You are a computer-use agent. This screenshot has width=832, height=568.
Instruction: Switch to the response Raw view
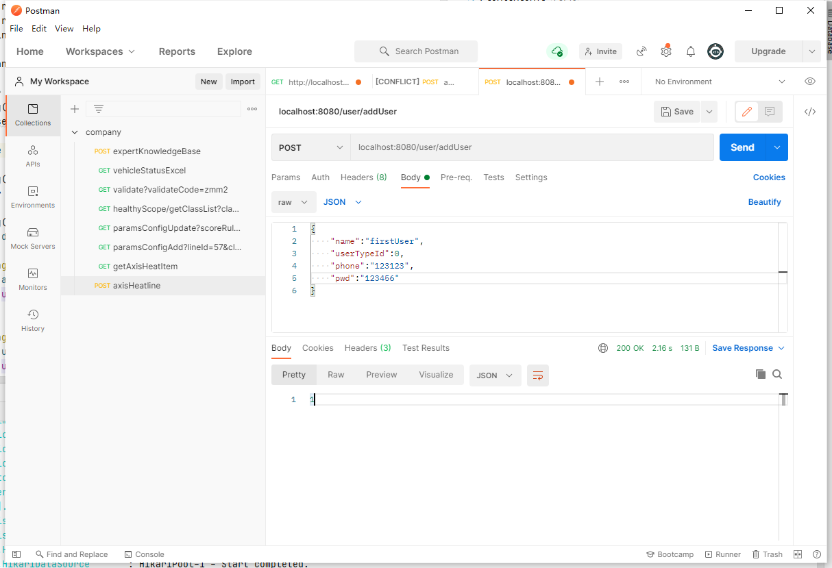(x=336, y=375)
